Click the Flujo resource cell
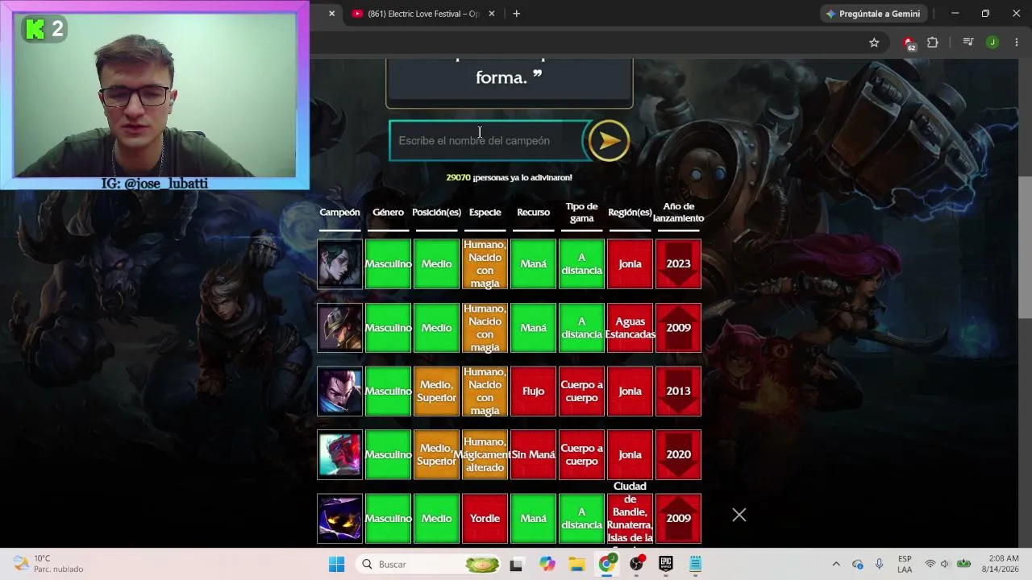This screenshot has width=1032, height=580. pos(533,391)
